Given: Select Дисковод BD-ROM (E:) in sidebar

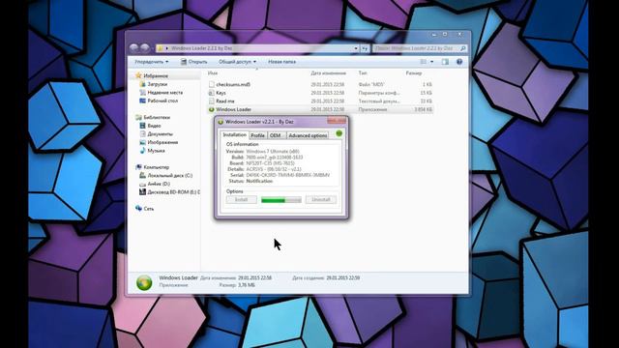Looking at the screenshot, I should point(173,192).
